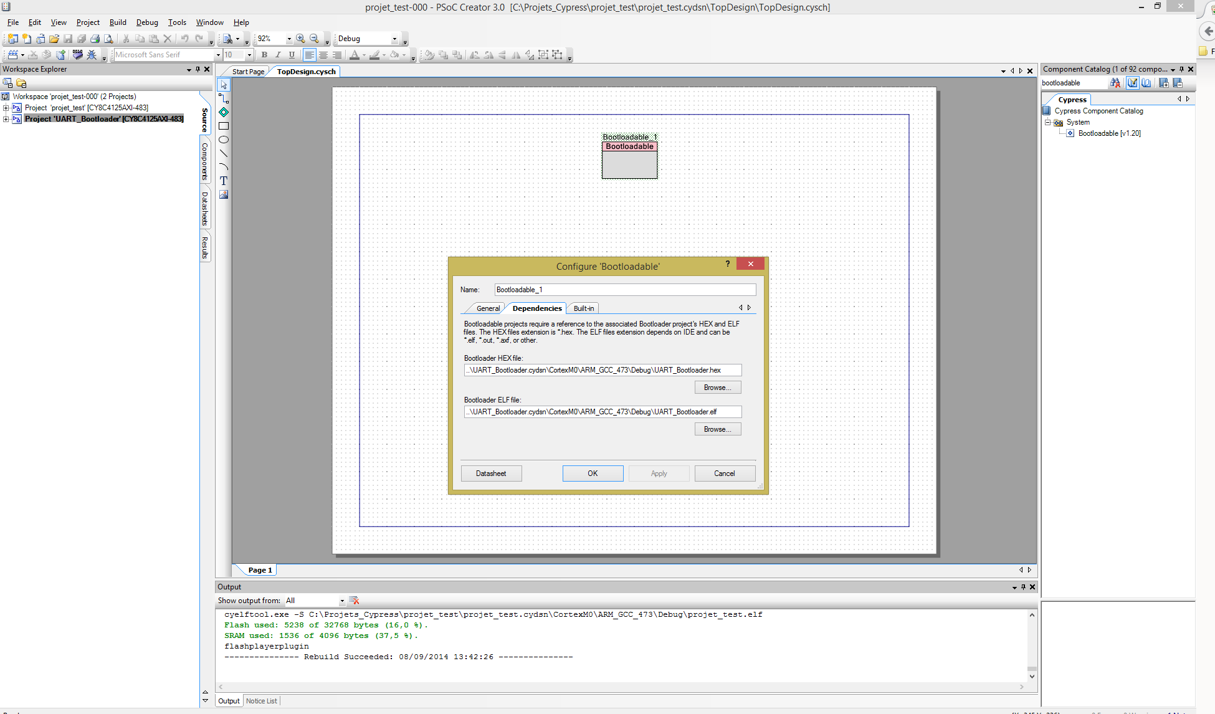Viewport: 1215px width, 714px height.
Task: Expand the 'projet_test' project node
Action: point(6,108)
